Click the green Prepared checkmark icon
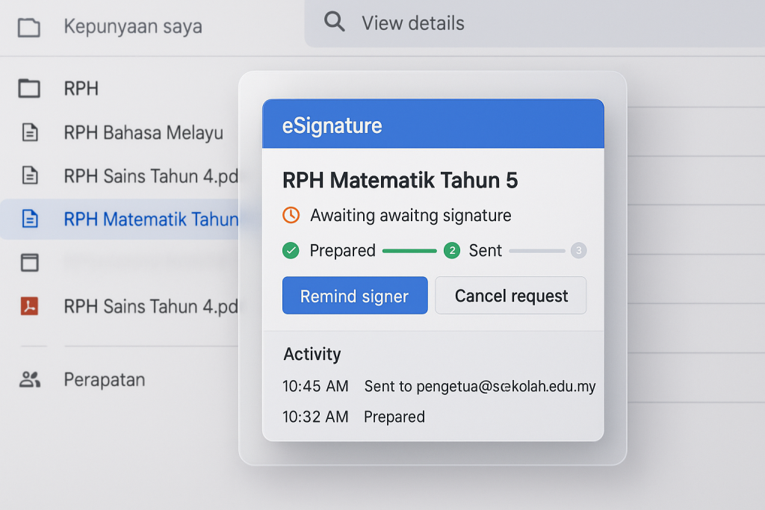Viewport: 765px width, 510px height. pos(291,251)
